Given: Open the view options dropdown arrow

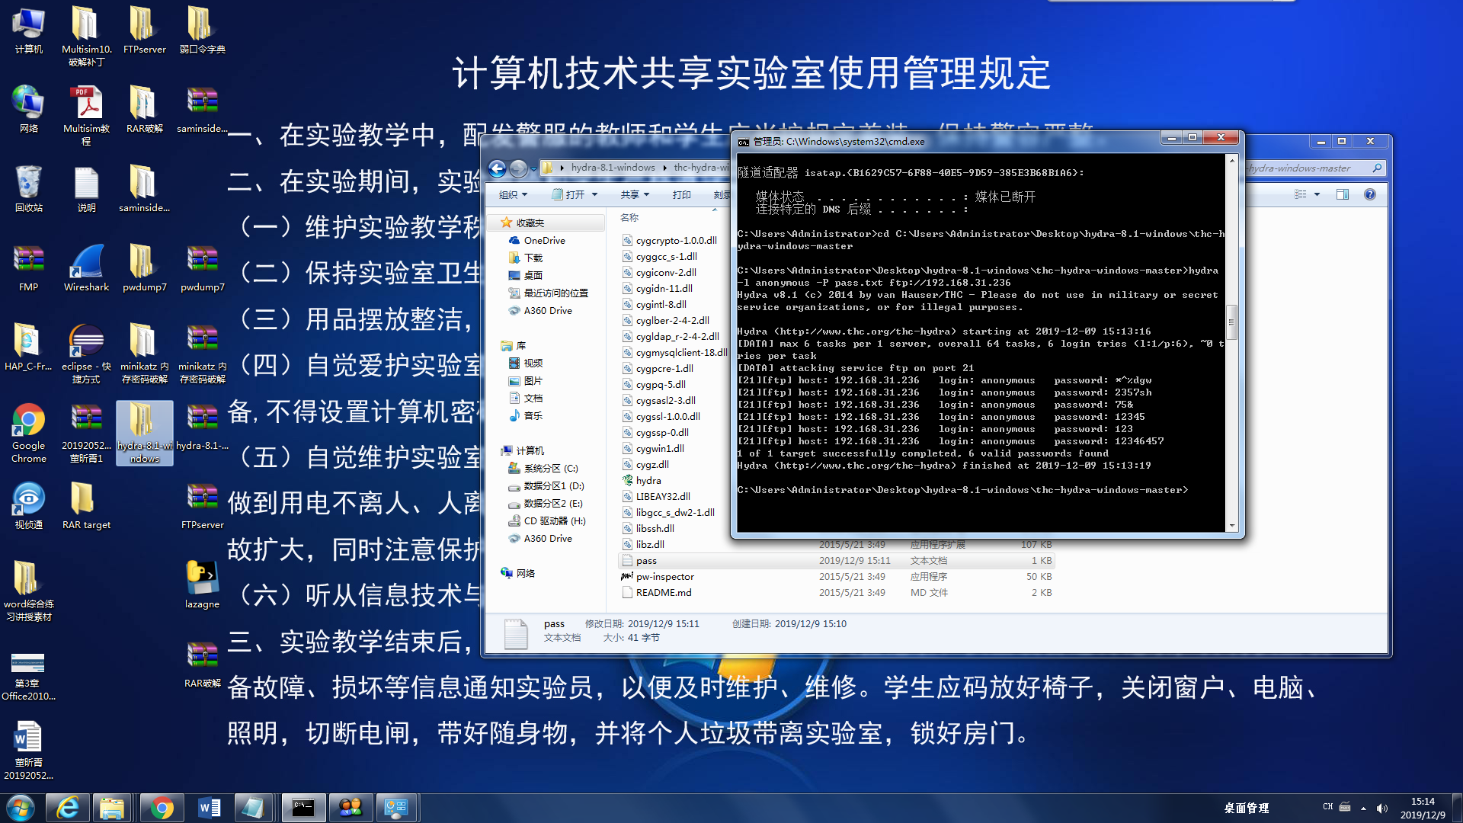Looking at the screenshot, I should click(x=1317, y=195).
